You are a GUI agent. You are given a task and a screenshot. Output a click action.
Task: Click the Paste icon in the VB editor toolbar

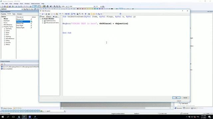pyautogui.click(x=57, y=14)
